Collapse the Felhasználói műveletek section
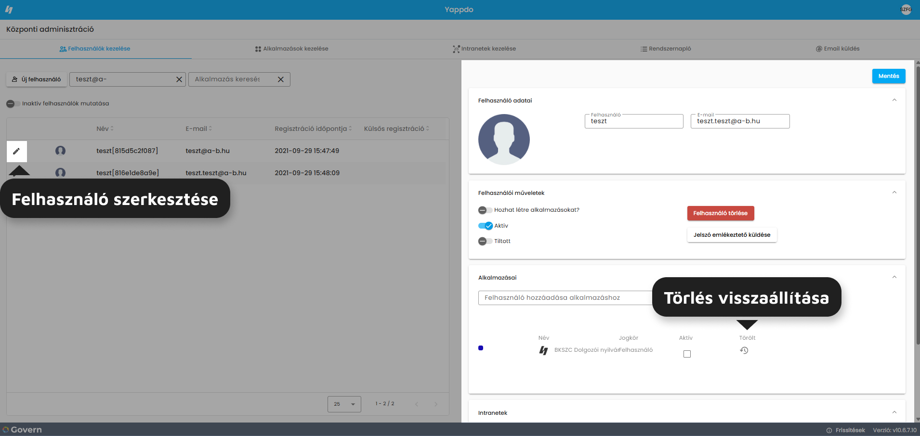The image size is (920, 436). click(894, 192)
